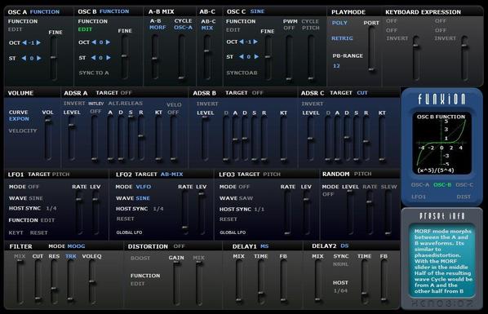Click EDIT under OSC B FUNCTION
488x314 pixels.
pyautogui.click(x=85, y=29)
